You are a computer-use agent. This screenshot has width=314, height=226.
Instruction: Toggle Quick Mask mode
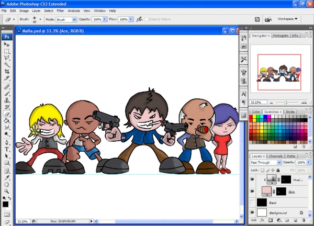pyautogui.click(x=7, y=214)
